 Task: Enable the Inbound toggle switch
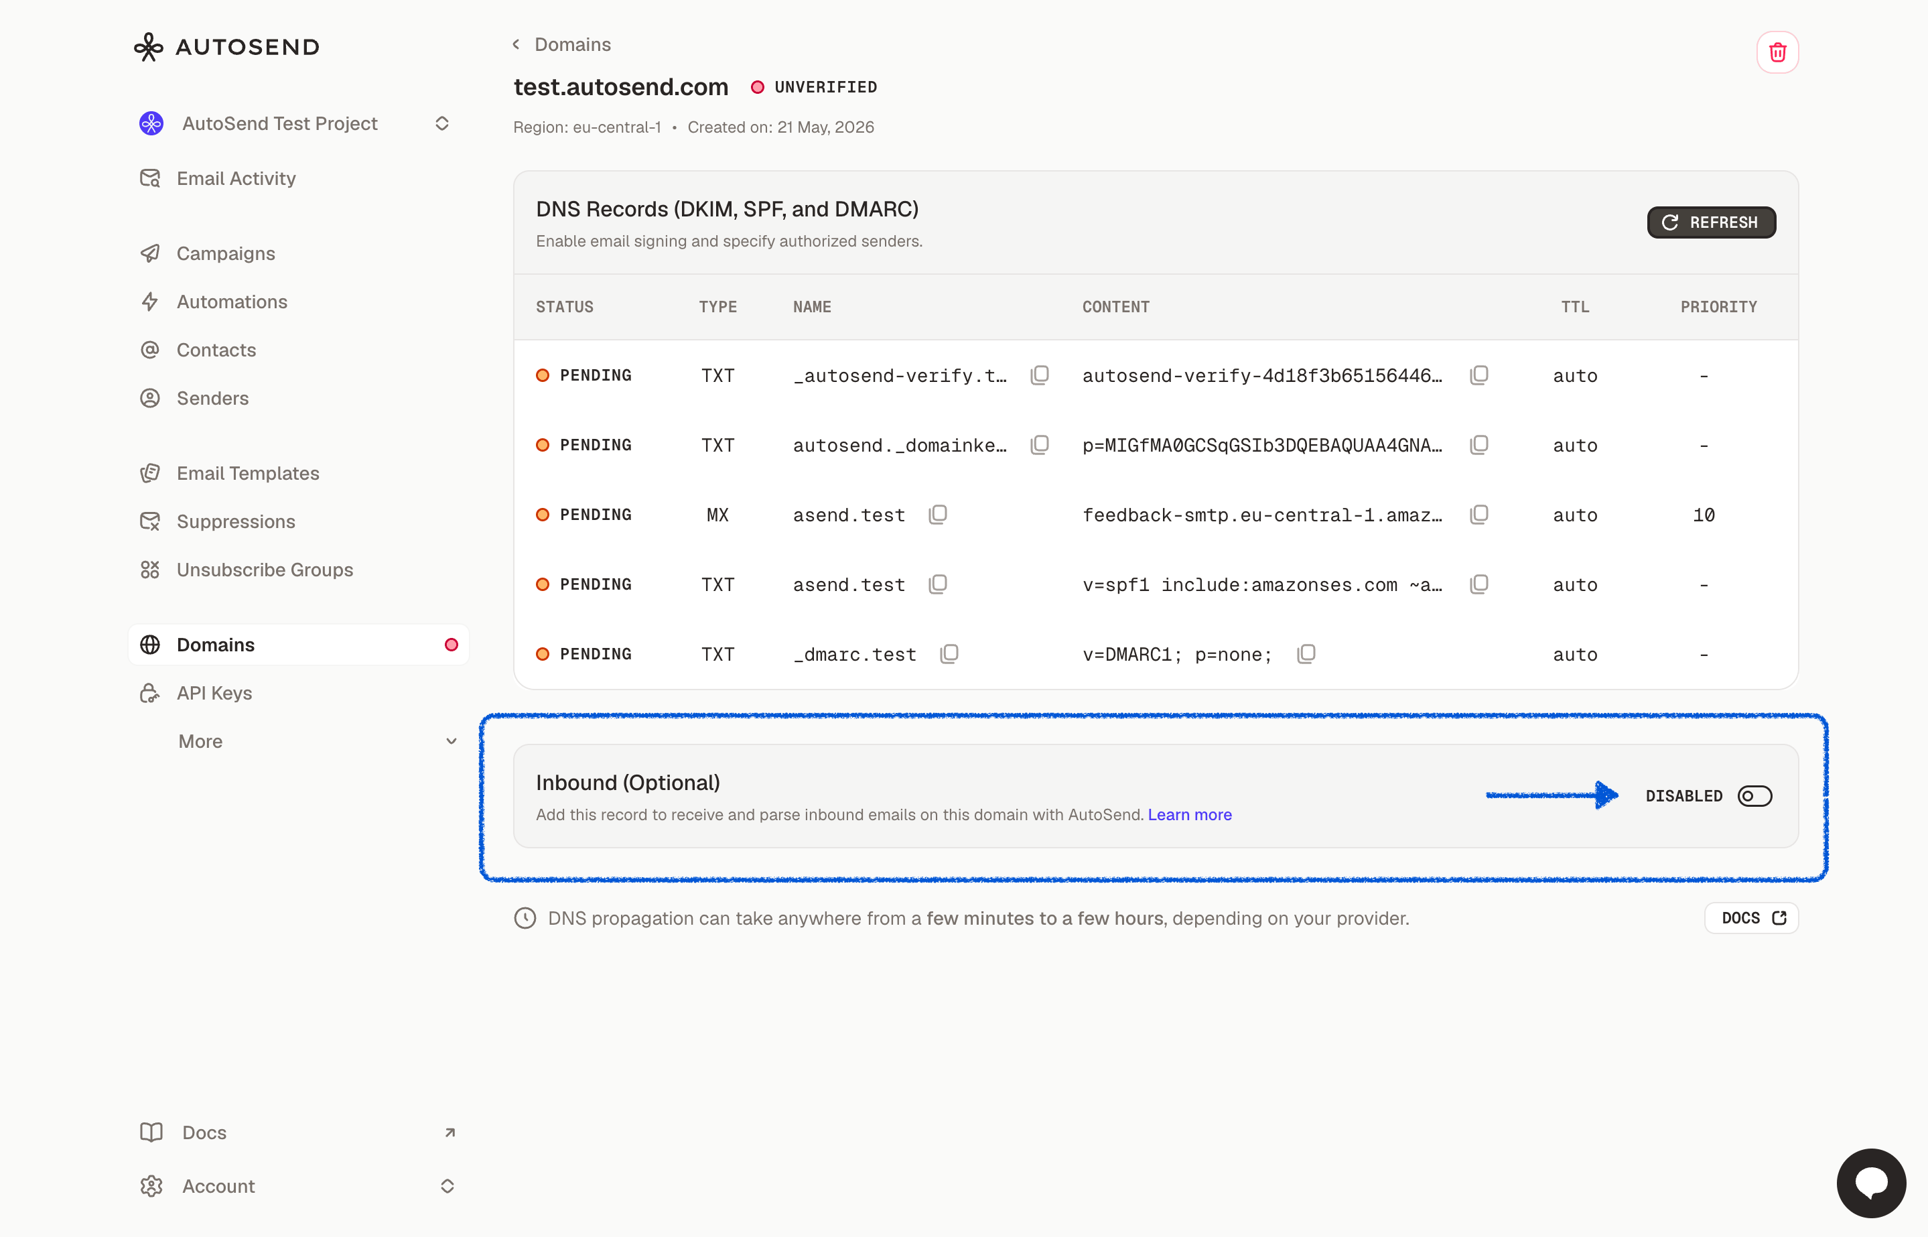pos(1754,796)
